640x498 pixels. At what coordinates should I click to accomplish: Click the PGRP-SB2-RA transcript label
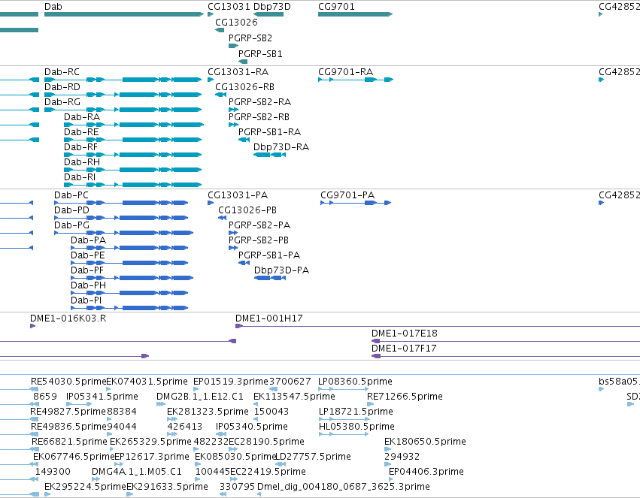pos(259,102)
